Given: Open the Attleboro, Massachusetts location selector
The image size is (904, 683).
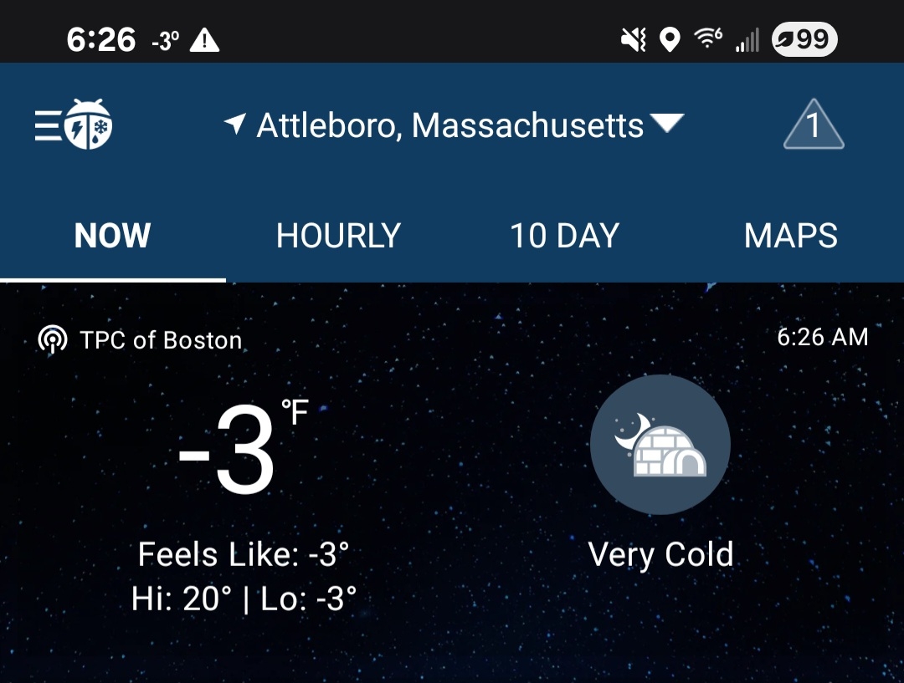Looking at the screenshot, I should (450, 125).
